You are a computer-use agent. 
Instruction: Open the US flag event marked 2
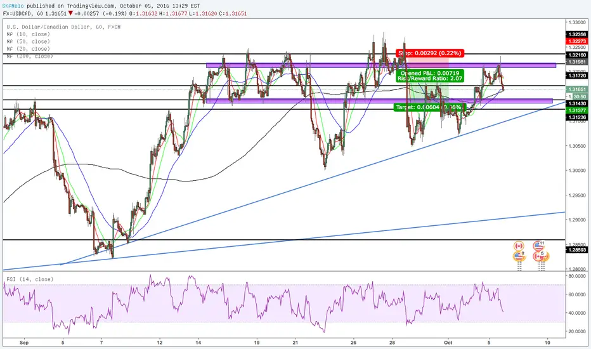(x=519, y=256)
